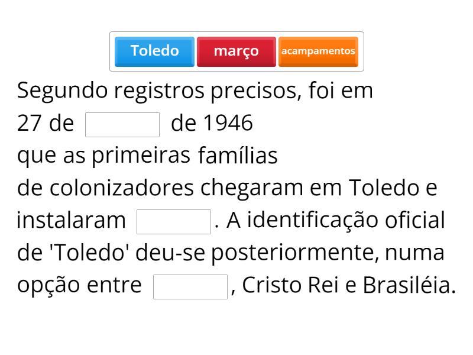Viewport: 473px width, 355px height.
Task: Click the word "colonizadores"
Action: pyautogui.click(x=122, y=188)
